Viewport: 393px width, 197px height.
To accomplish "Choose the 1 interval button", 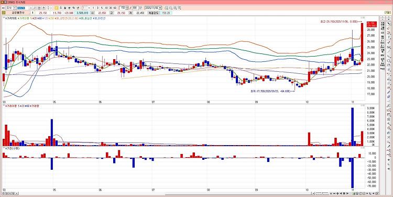I will [x=93, y=8].
